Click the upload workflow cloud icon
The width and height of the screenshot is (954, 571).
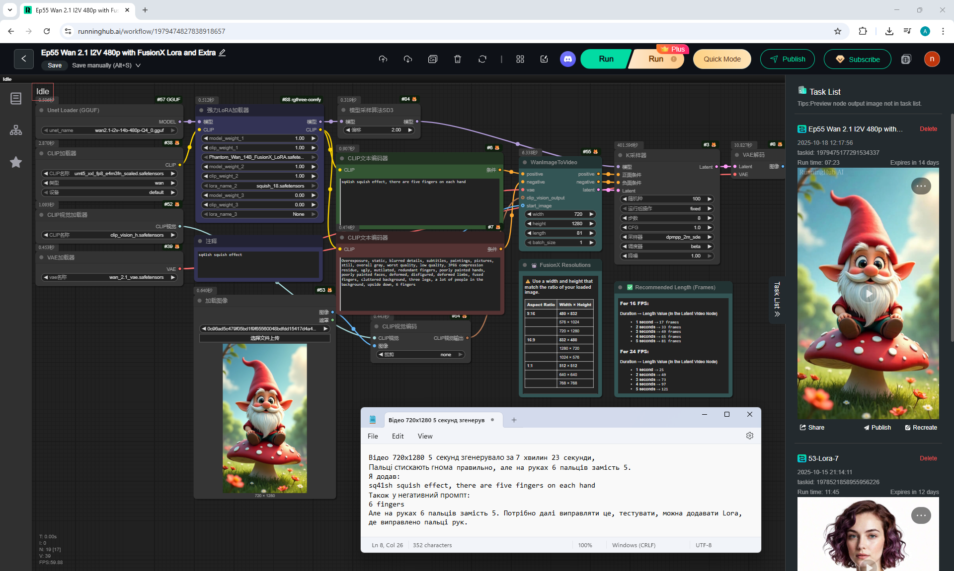383,59
